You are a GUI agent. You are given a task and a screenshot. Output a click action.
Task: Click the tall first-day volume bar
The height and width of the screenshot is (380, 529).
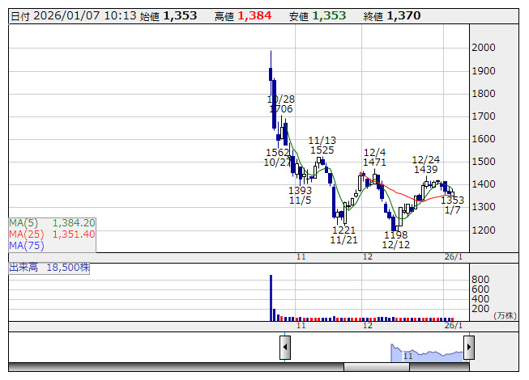coord(271,298)
